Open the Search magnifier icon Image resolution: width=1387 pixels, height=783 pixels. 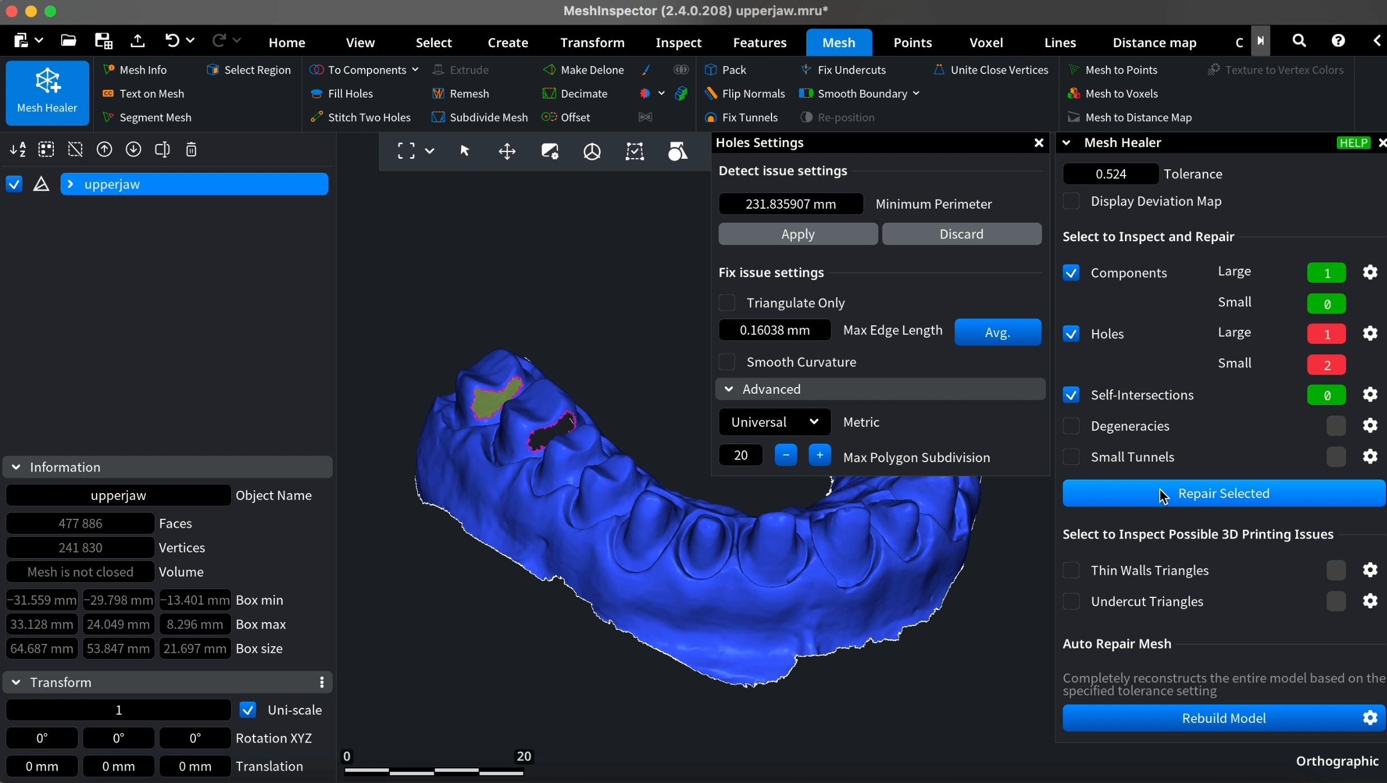click(1299, 40)
